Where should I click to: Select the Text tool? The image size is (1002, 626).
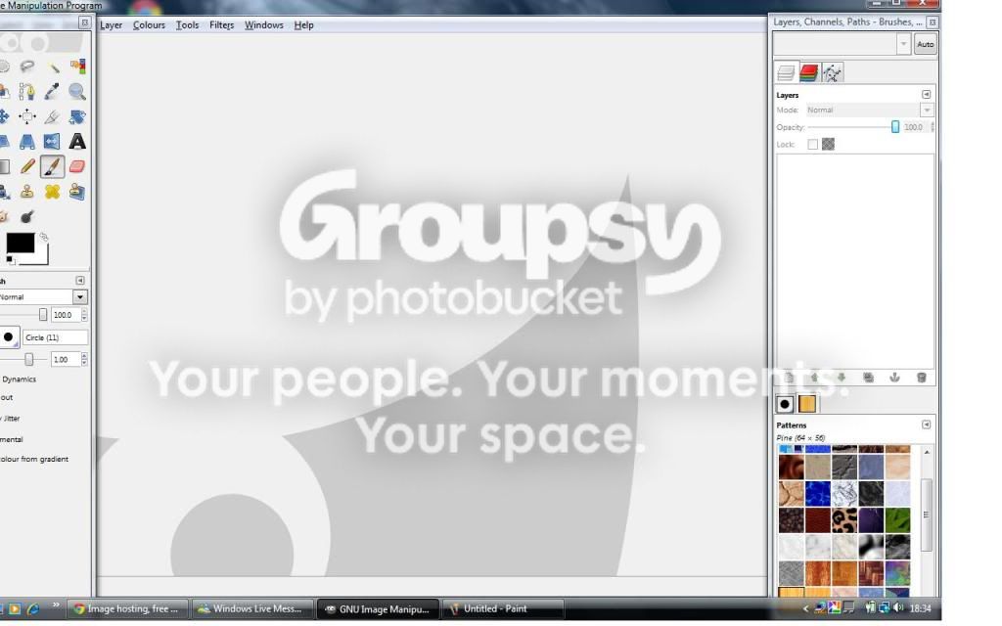77,142
